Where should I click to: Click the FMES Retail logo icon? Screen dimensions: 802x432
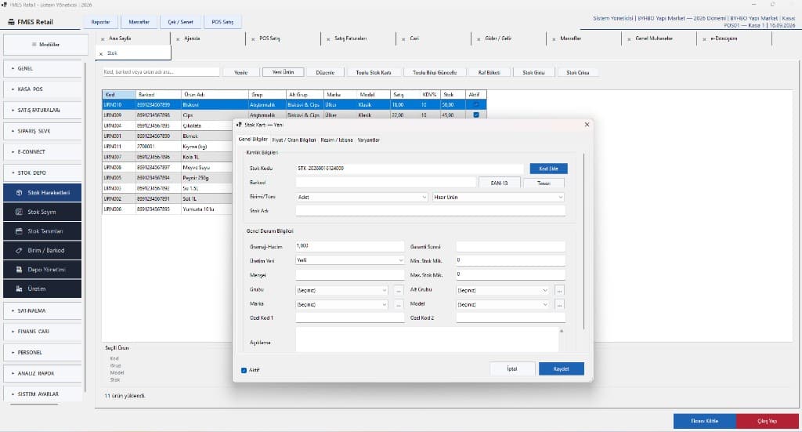pyautogui.click(x=11, y=22)
